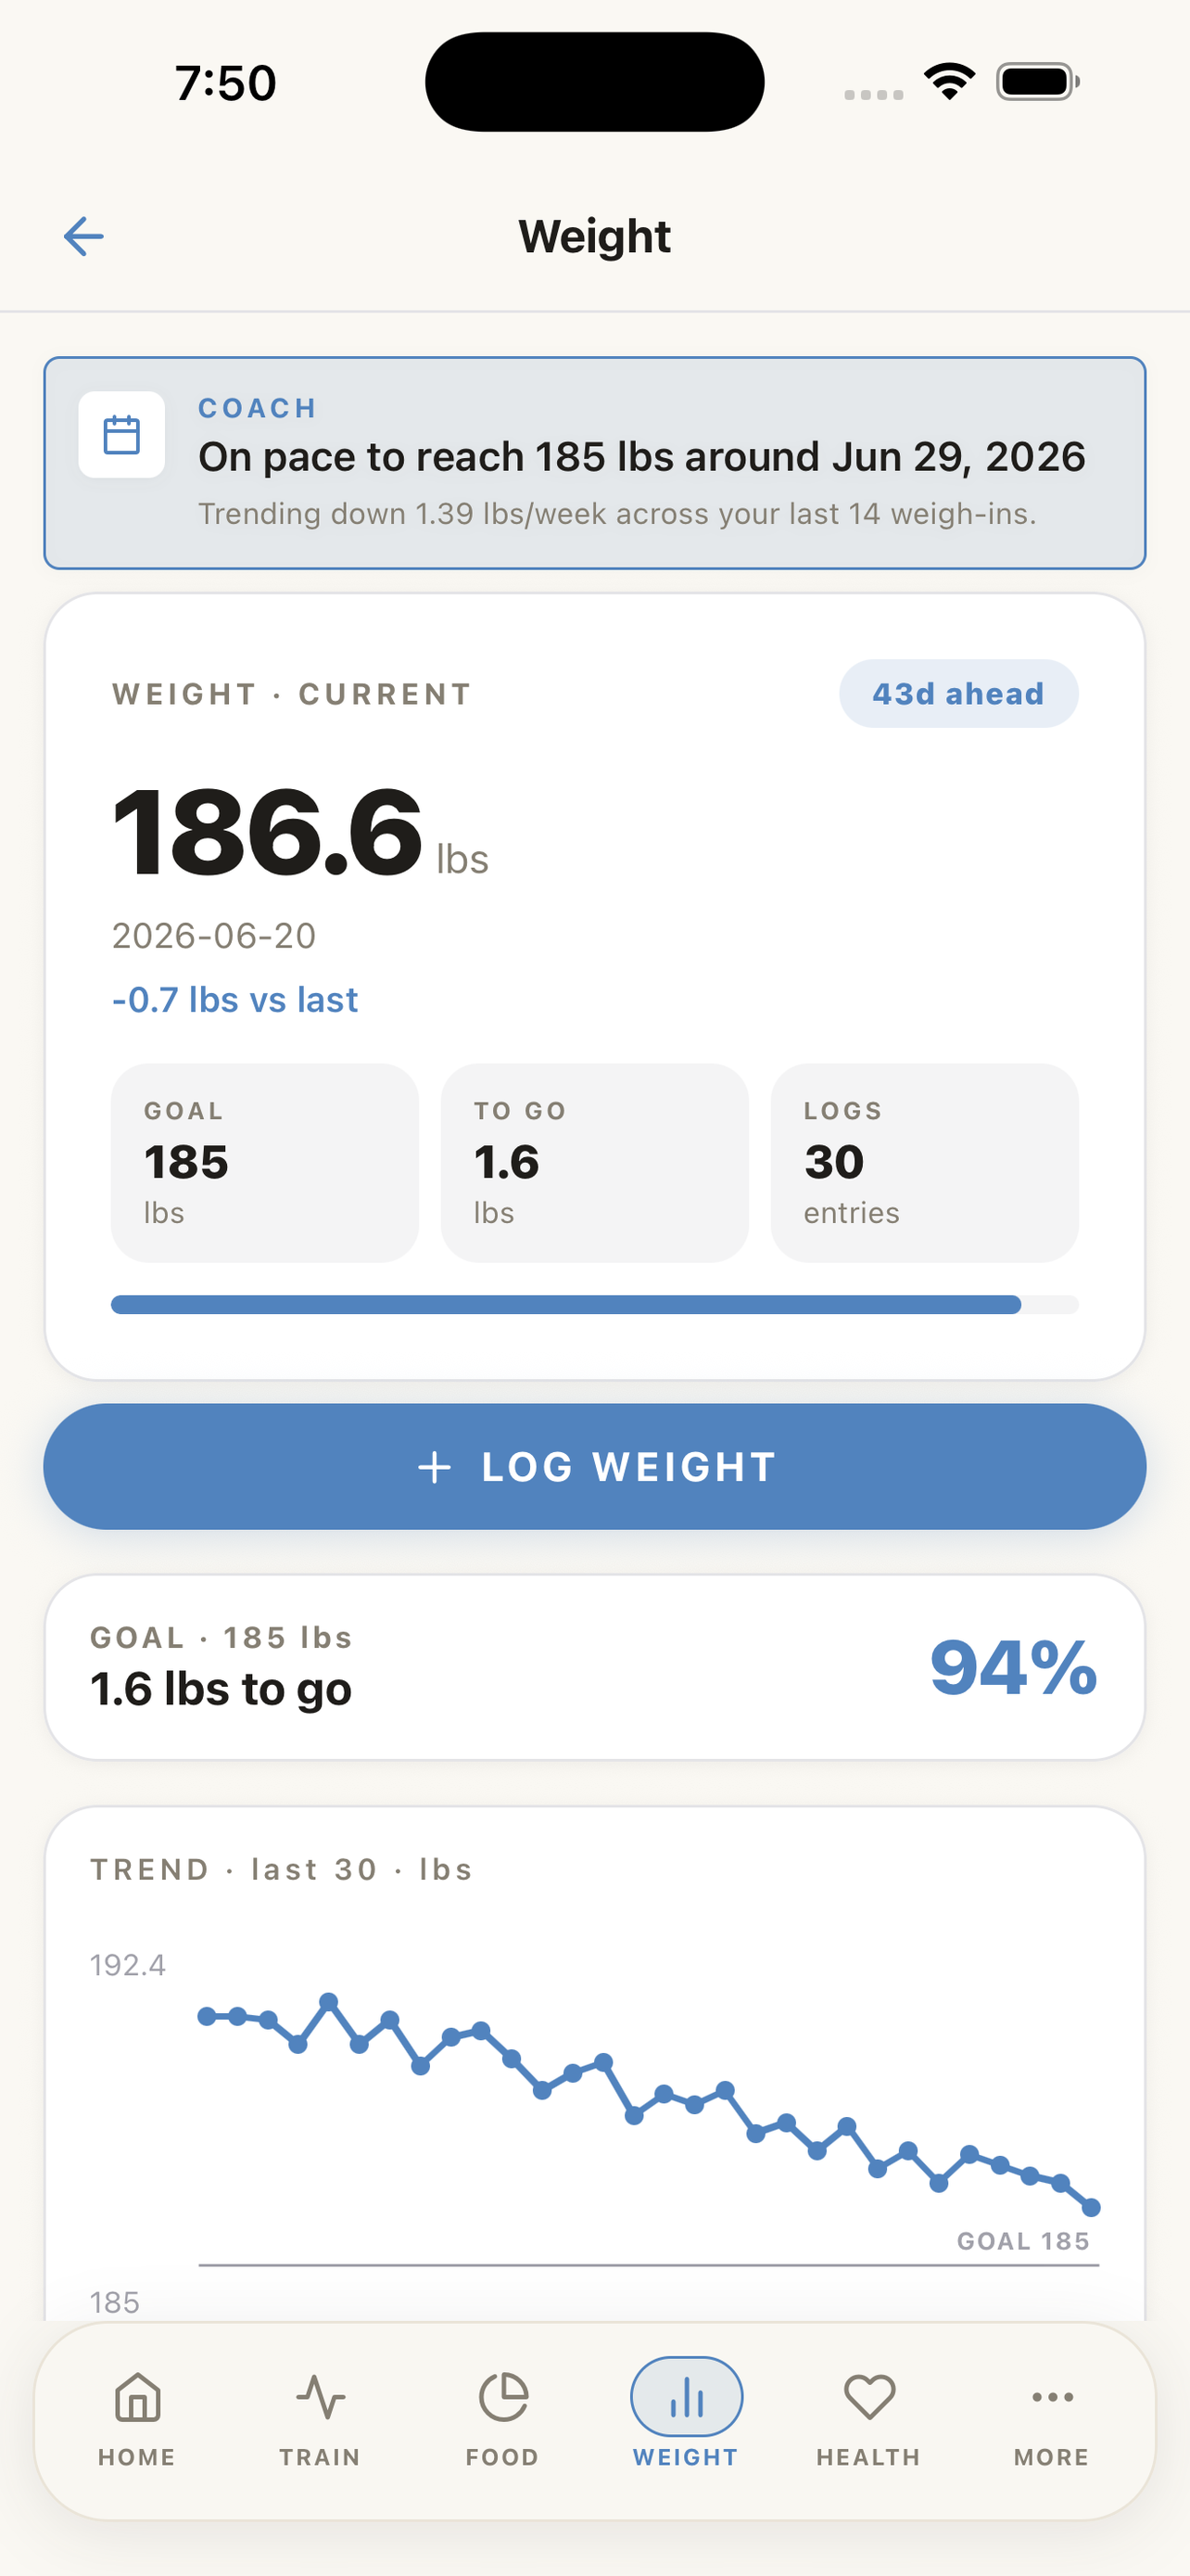Go to the Home tab icon
1190x2576 pixels.
[138, 2396]
